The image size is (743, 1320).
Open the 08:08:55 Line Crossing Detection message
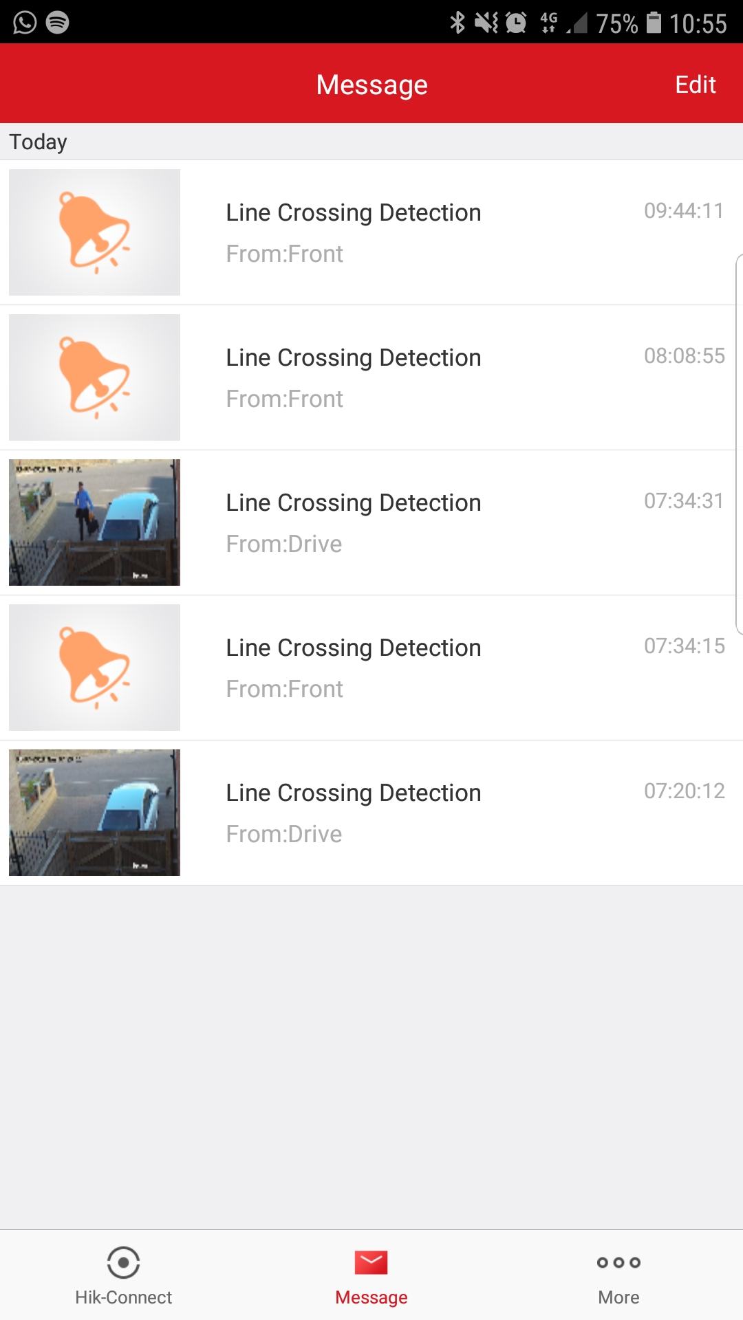354,358
